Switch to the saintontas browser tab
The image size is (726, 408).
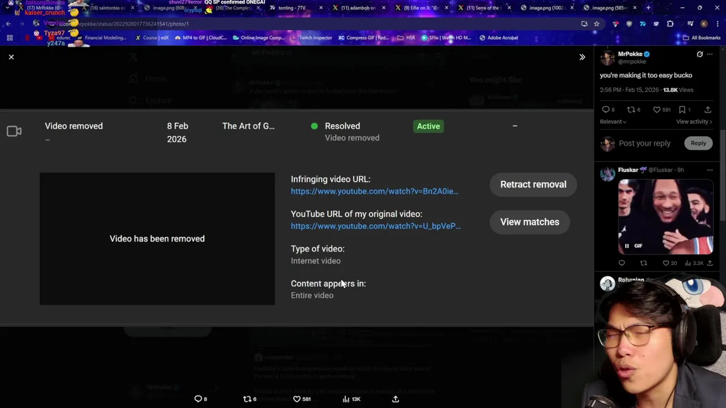coord(108,8)
